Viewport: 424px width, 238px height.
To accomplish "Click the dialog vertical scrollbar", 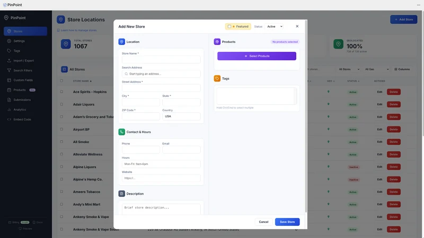I will coord(306,116).
